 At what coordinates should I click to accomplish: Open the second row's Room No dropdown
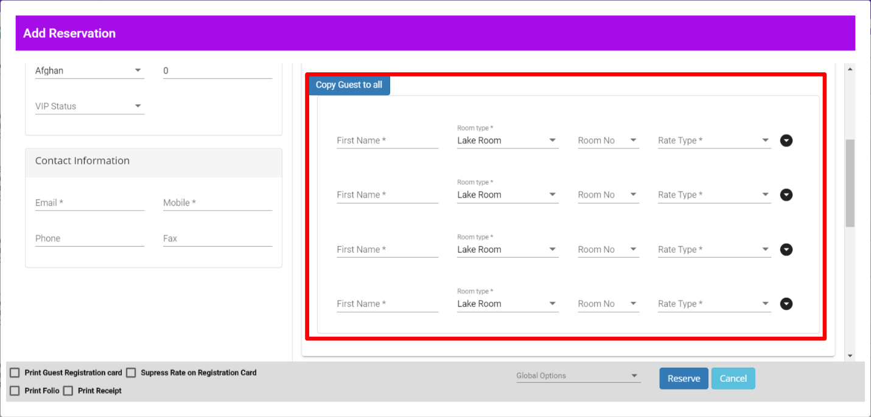click(x=607, y=195)
